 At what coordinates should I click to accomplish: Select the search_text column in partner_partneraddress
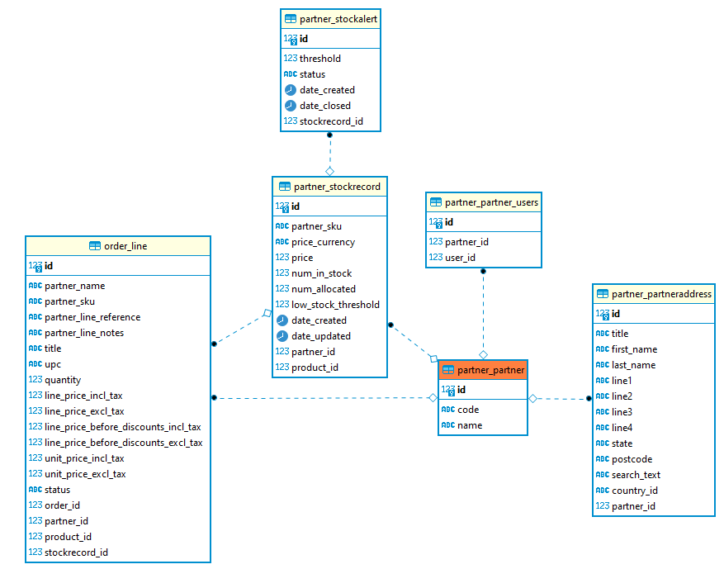[636, 475]
